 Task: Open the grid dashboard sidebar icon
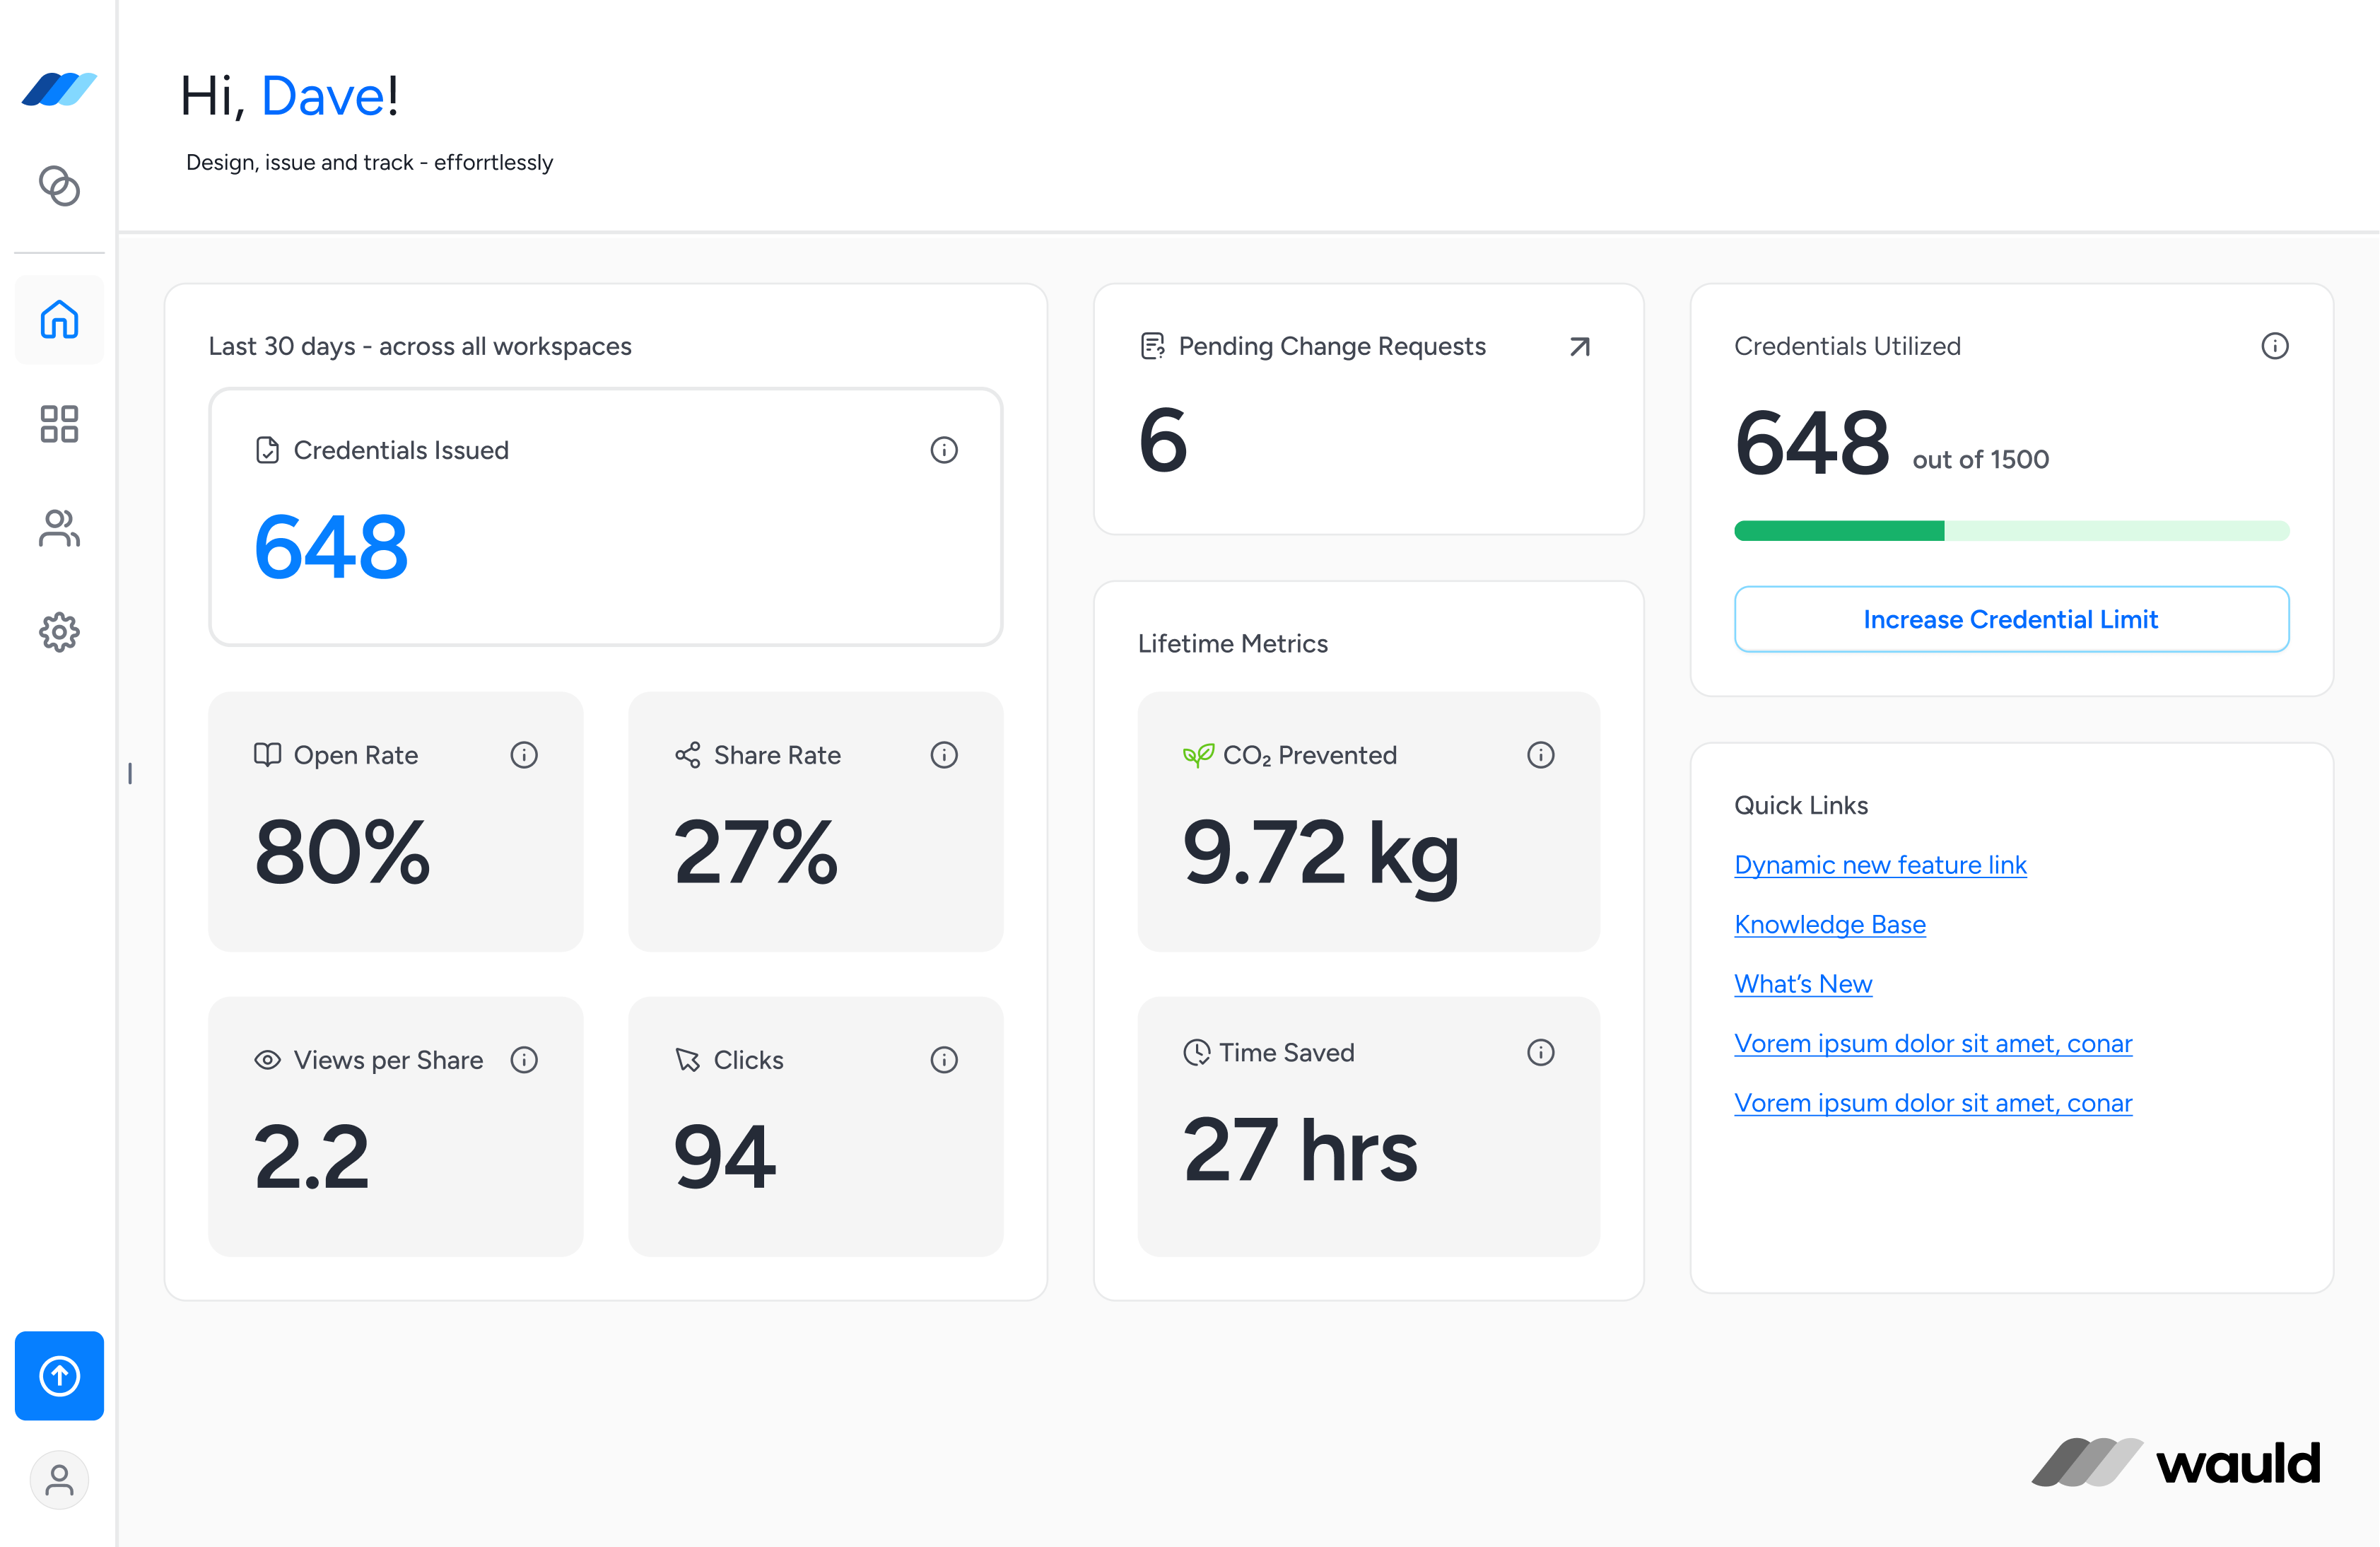tap(59, 423)
